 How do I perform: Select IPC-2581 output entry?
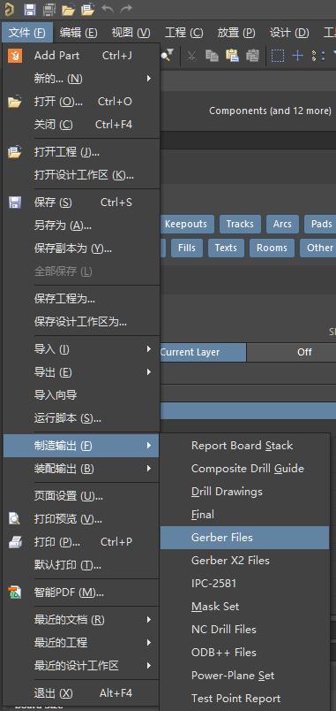[244, 583]
